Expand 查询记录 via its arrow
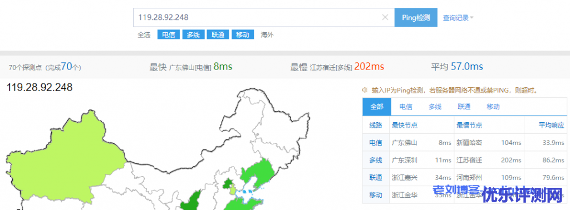570x210 pixels. [x=471, y=17]
